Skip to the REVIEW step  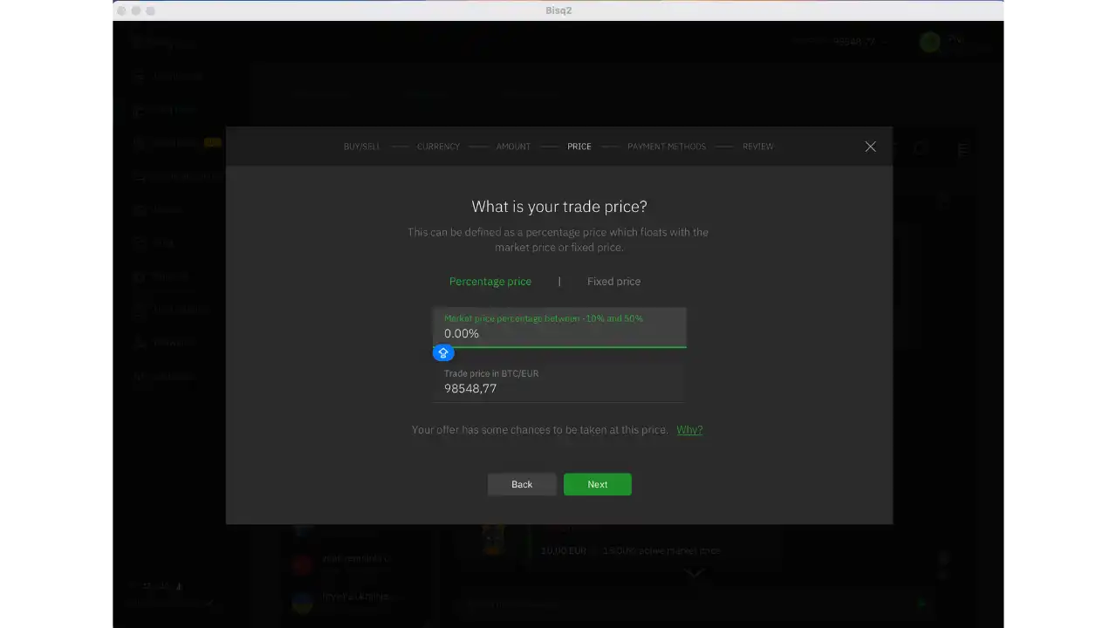pos(757,147)
